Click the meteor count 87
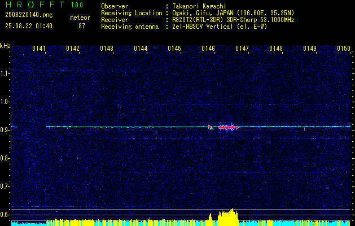The image size is (355, 226). click(x=82, y=26)
